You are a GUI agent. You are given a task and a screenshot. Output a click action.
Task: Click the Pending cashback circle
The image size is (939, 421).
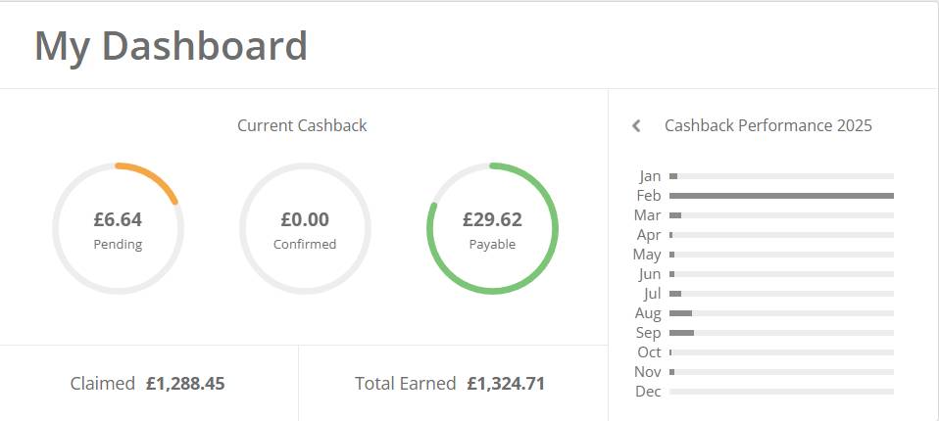[x=118, y=228]
